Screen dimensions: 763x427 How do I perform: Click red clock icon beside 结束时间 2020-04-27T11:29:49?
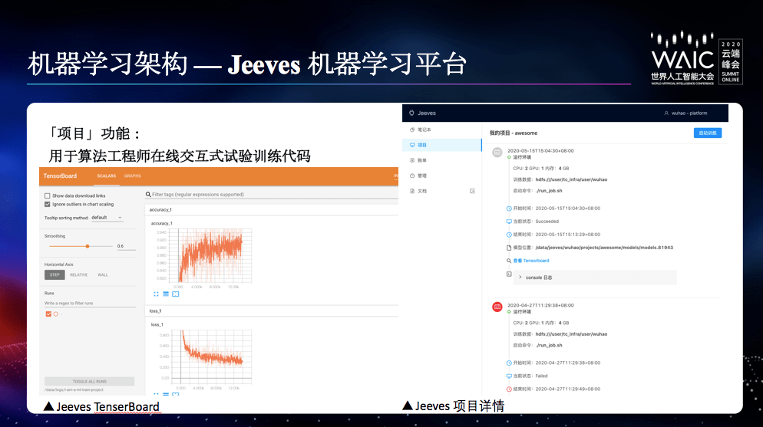[x=509, y=389]
